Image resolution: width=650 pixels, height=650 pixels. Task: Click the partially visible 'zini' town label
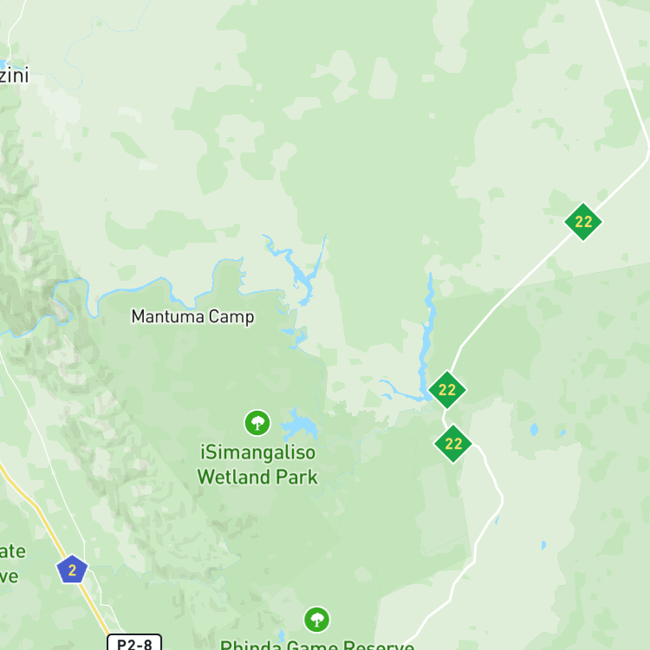pos(14,75)
